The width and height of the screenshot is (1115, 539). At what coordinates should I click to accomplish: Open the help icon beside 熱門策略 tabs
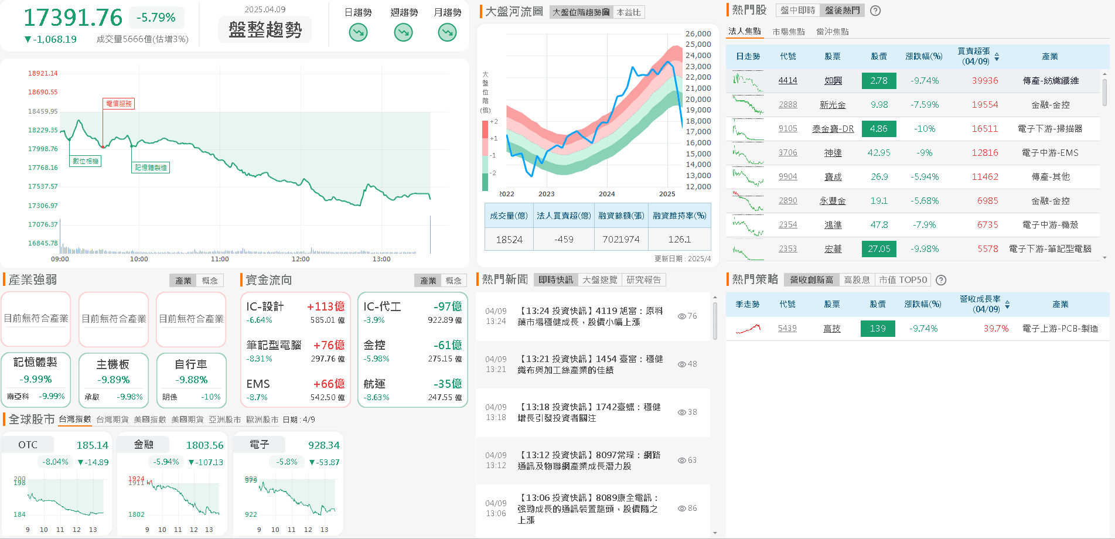(941, 280)
